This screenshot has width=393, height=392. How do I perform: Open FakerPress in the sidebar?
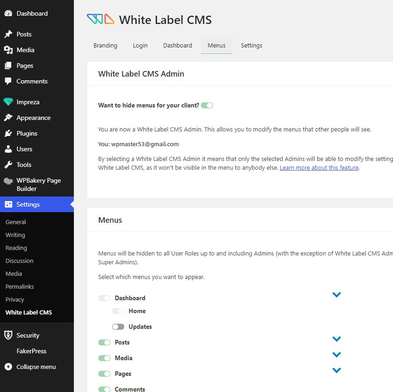click(x=31, y=351)
